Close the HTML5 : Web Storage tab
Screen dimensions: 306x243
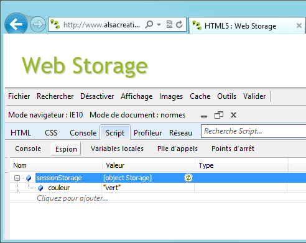pos(299,25)
